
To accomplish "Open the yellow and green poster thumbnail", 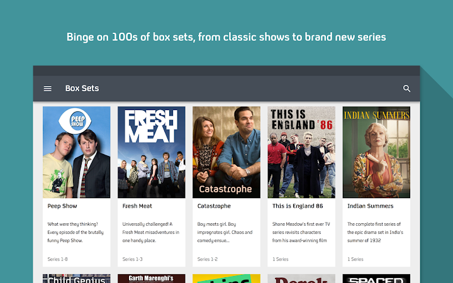I will pyautogui.click(x=226, y=279).
